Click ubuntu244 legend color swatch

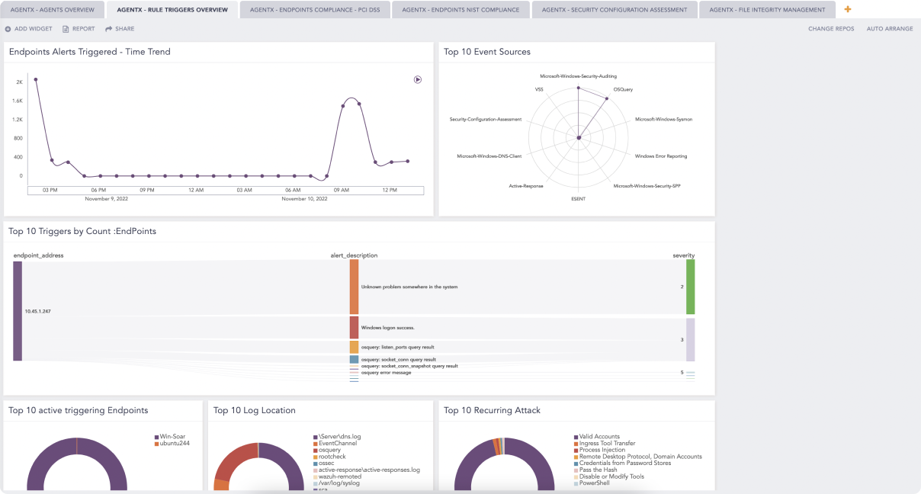(156, 443)
